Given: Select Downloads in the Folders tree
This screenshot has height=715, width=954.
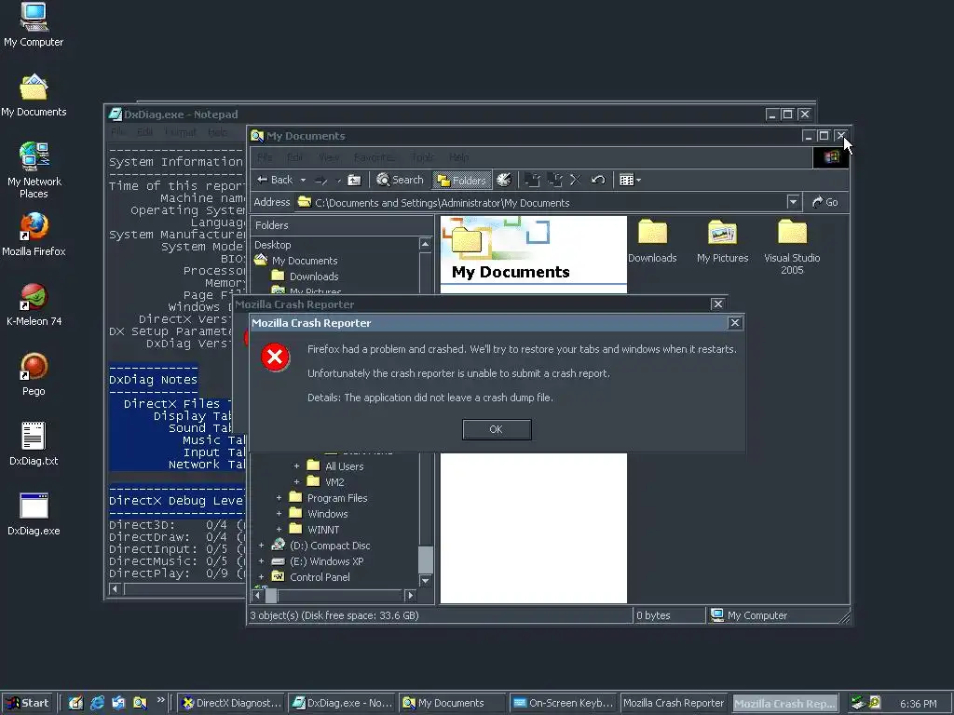Looking at the screenshot, I should [313, 277].
